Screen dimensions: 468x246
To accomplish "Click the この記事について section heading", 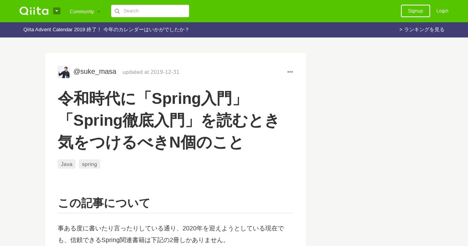I will 104,203.
